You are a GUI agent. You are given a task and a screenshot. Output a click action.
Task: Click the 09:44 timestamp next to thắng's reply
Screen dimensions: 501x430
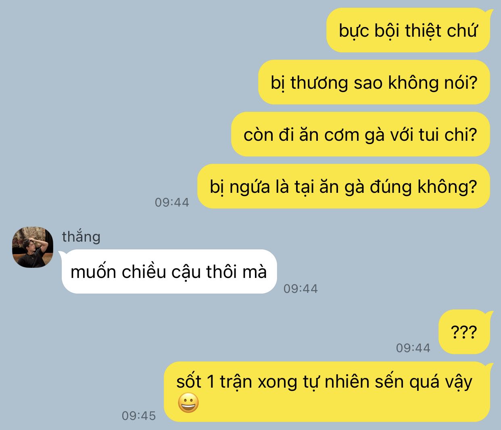tap(301, 288)
